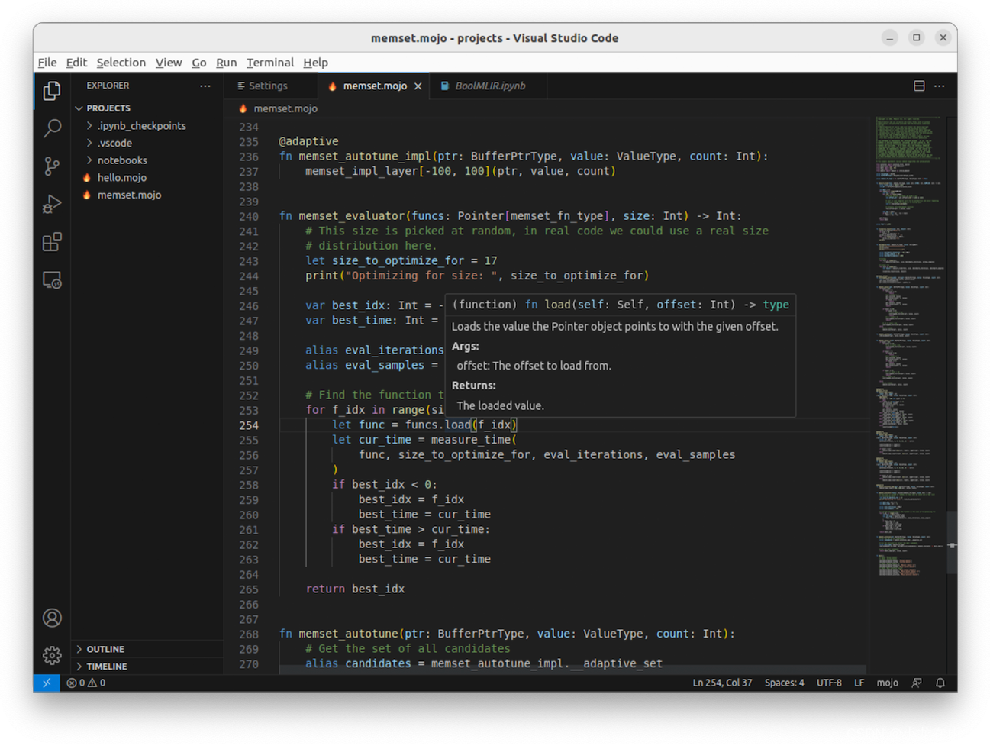Click 'memset_evaluator' function name on line 240

[352, 216]
